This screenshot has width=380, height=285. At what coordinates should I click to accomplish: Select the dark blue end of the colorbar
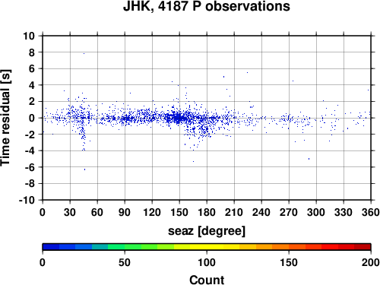pyautogui.click(x=51, y=247)
